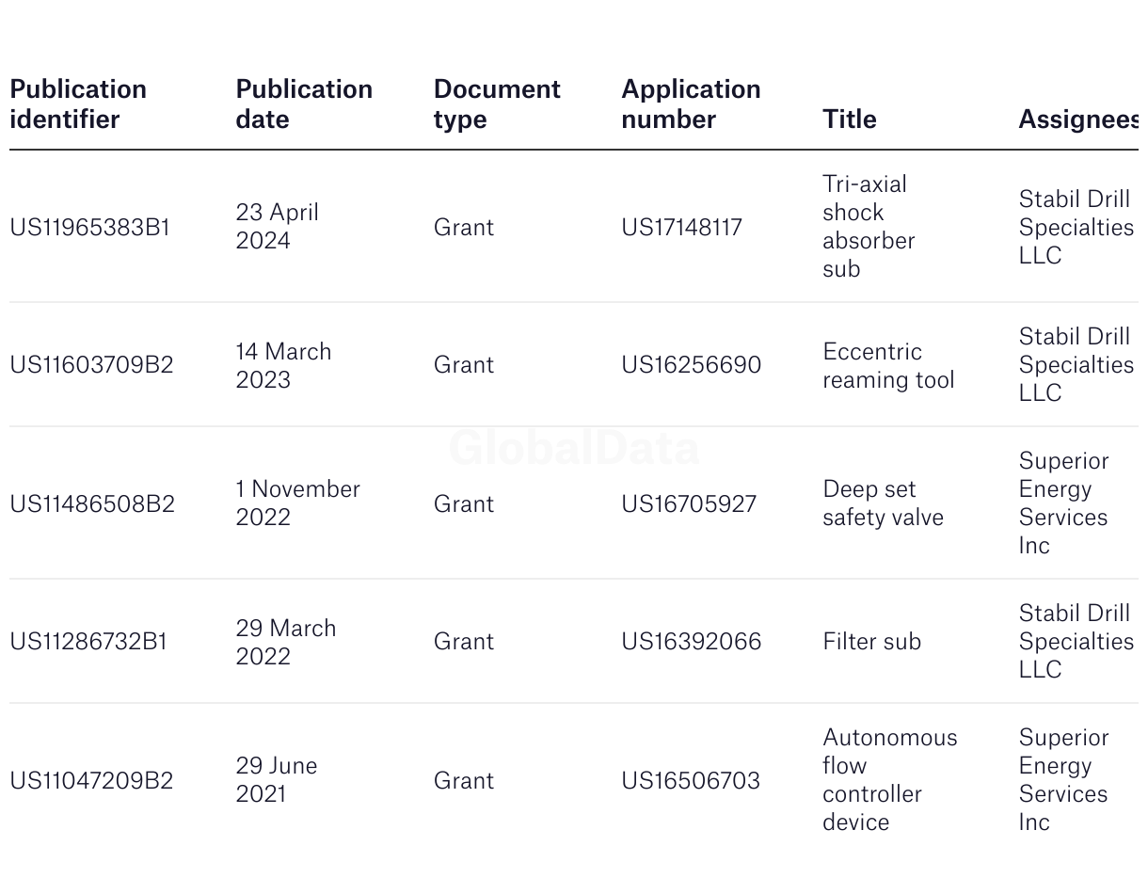Click the Document type column header
1148x894 pixels.
point(497,104)
